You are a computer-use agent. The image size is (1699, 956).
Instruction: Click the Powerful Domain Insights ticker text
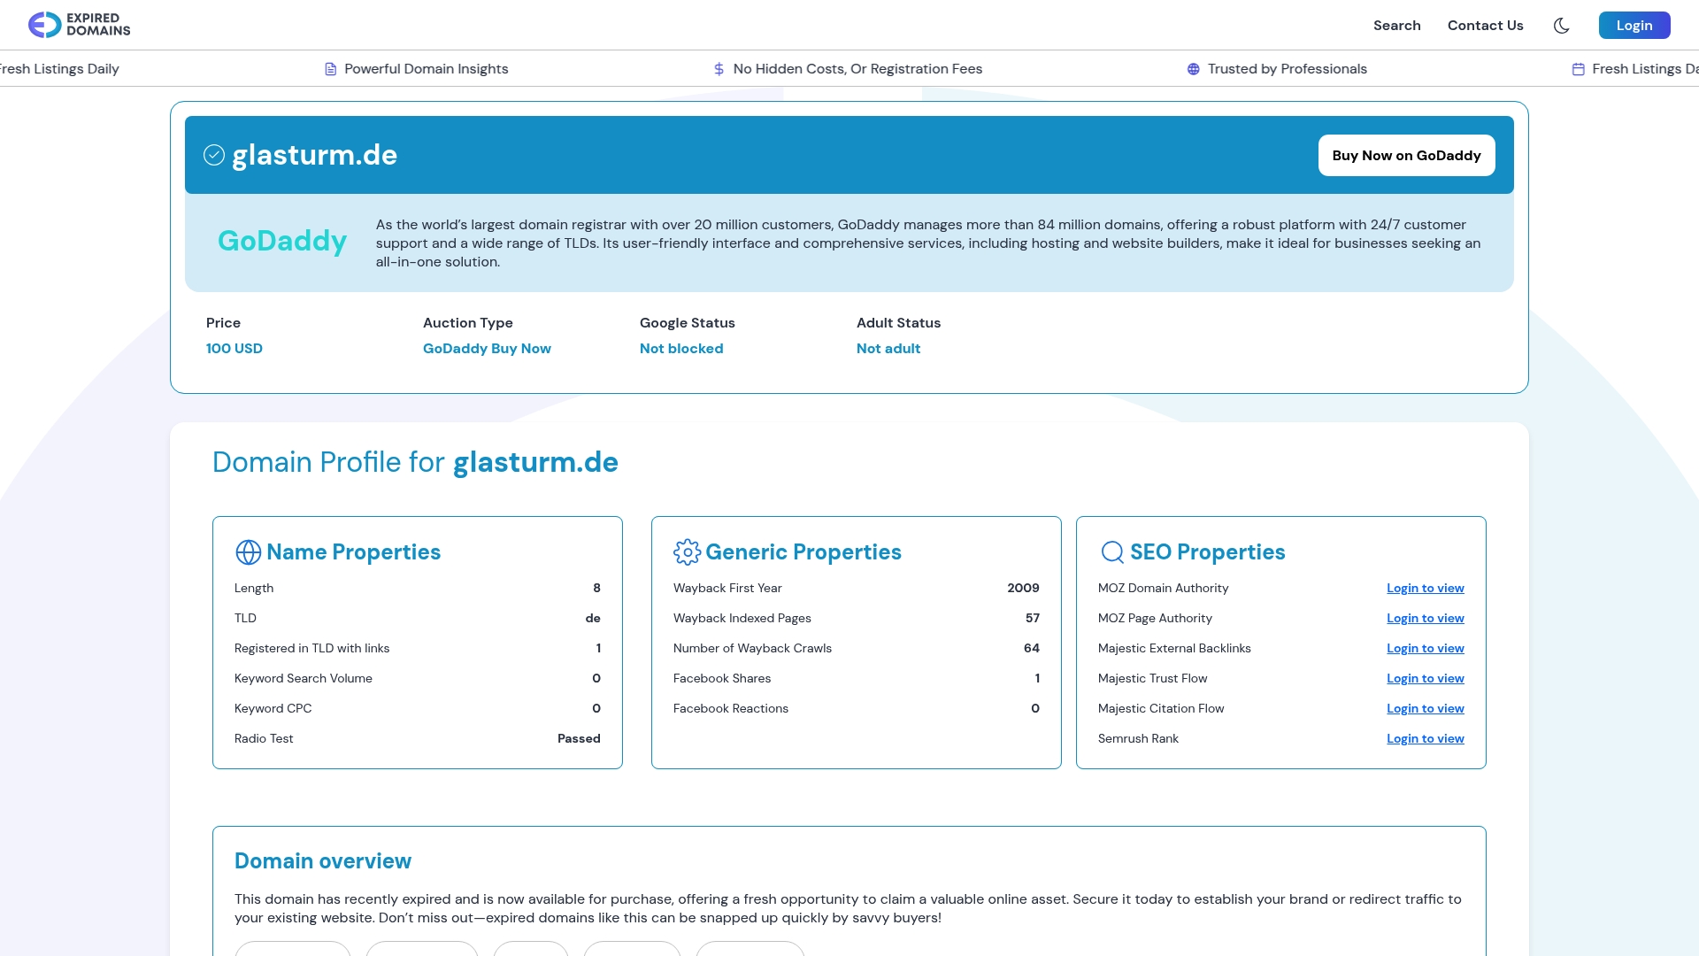pyautogui.click(x=427, y=69)
